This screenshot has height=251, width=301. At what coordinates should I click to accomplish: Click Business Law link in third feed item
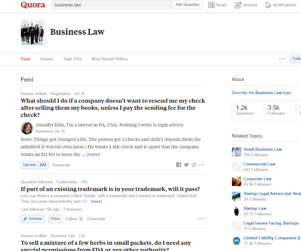point(62,236)
